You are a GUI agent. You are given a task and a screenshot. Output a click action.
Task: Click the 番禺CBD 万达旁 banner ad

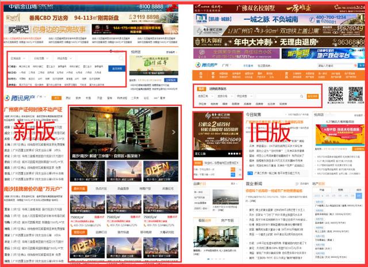91,17
